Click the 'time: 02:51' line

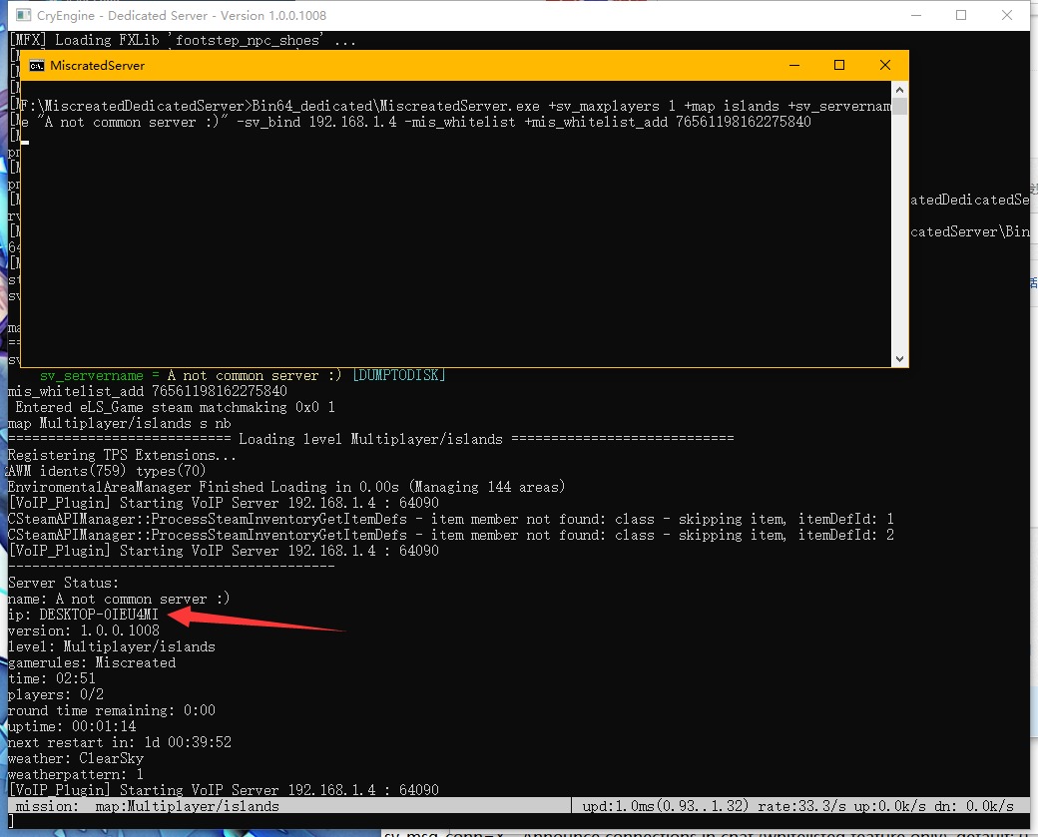[52, 678]
